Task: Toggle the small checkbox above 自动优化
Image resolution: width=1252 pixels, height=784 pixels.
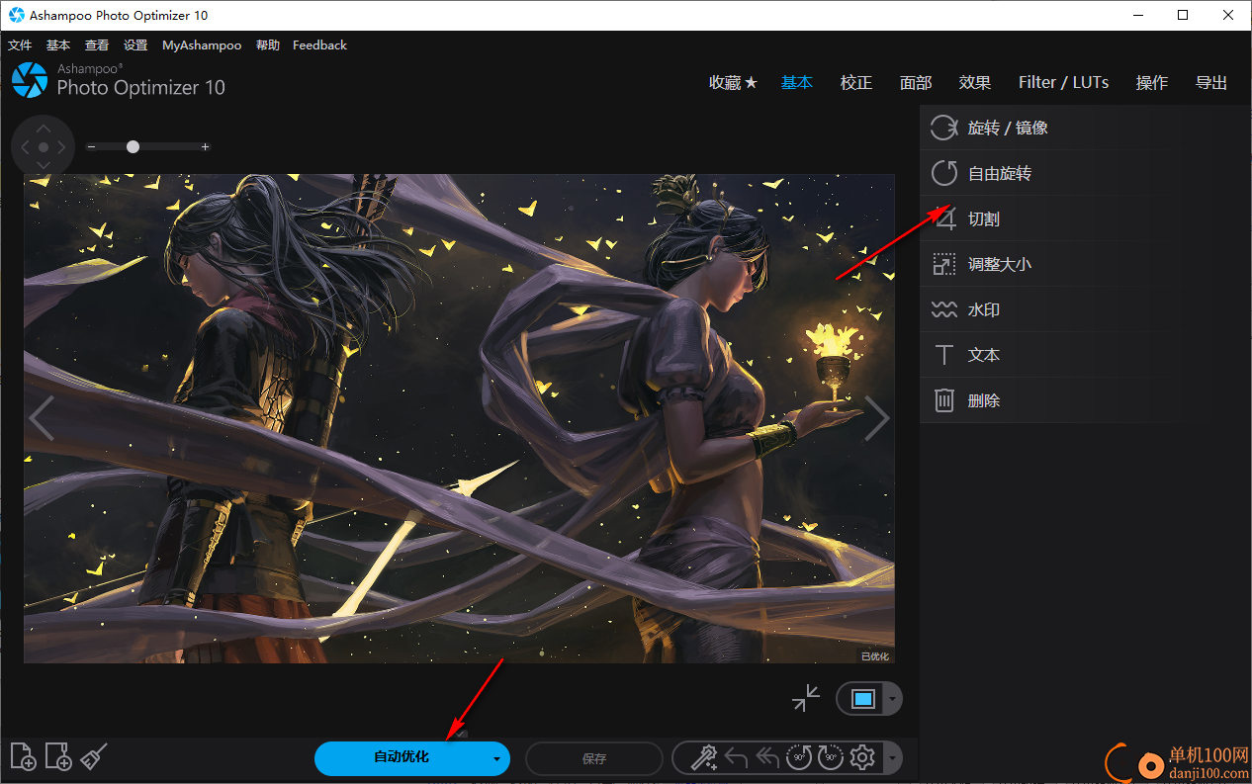Action: (461, 735)
